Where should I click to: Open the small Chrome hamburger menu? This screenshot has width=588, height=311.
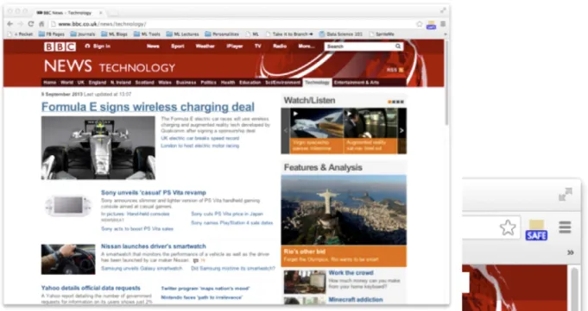tap(443, 24)
